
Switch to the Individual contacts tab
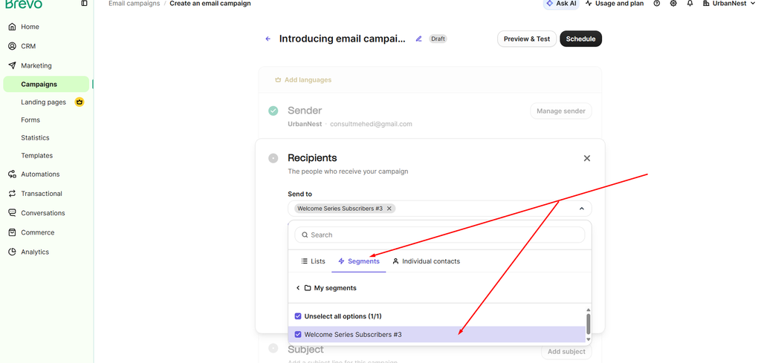tap(426, 261)
